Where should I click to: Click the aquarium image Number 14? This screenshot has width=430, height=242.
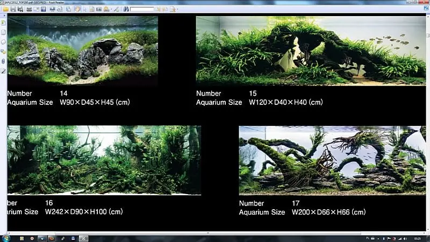83,50
